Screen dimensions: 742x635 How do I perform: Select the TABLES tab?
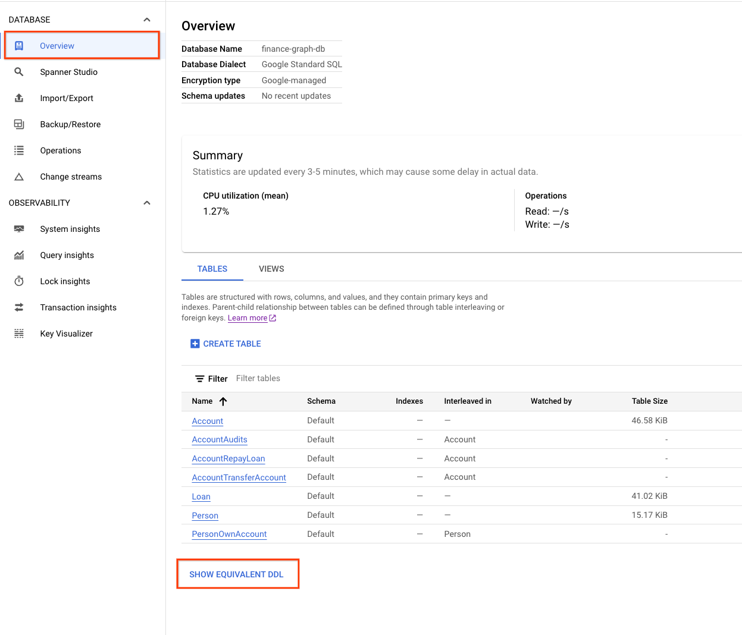coord(212,269)
